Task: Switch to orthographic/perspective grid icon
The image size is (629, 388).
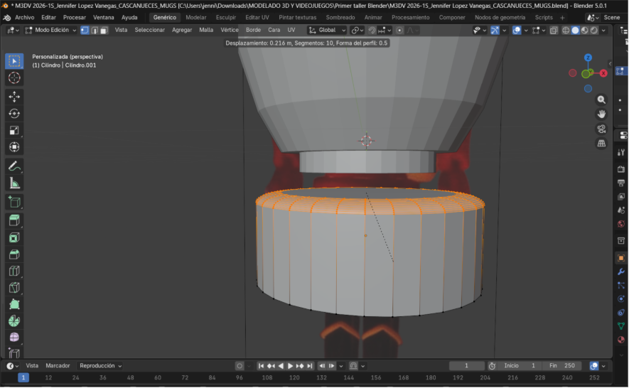Action: pos(601,143)
